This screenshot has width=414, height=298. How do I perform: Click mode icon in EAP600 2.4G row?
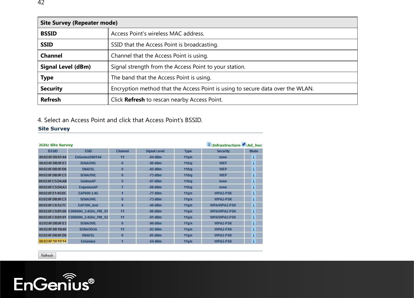coord(254,193)
